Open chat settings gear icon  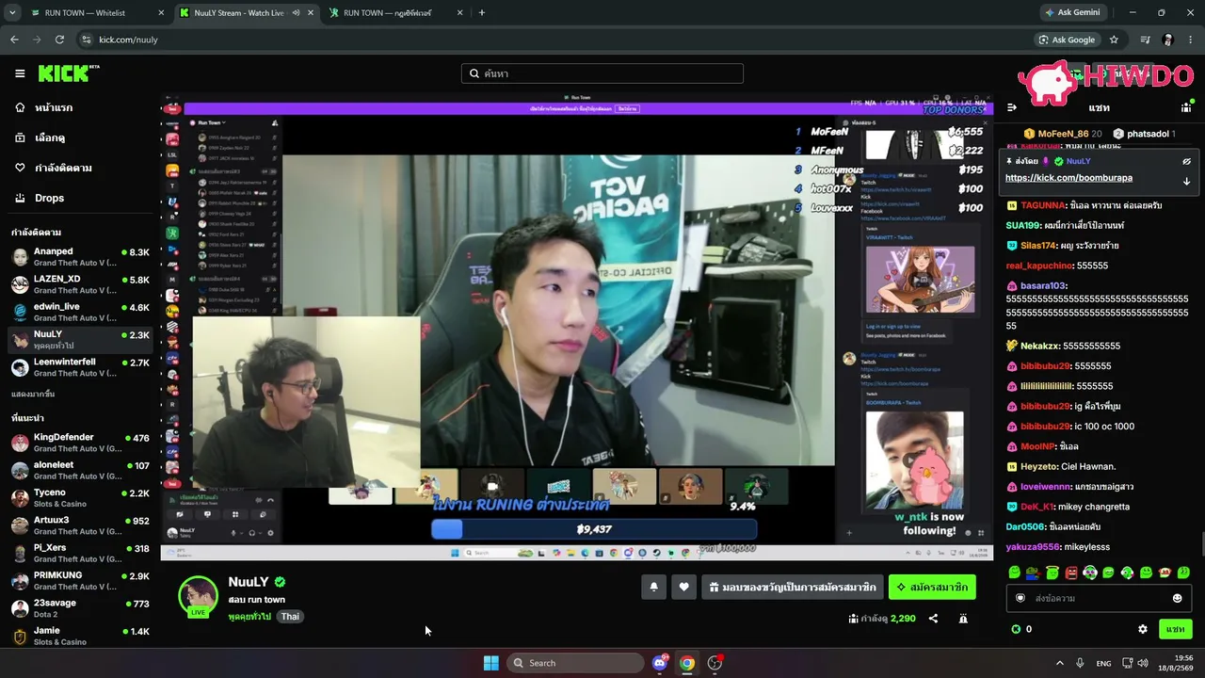(x=1143, y=629)
